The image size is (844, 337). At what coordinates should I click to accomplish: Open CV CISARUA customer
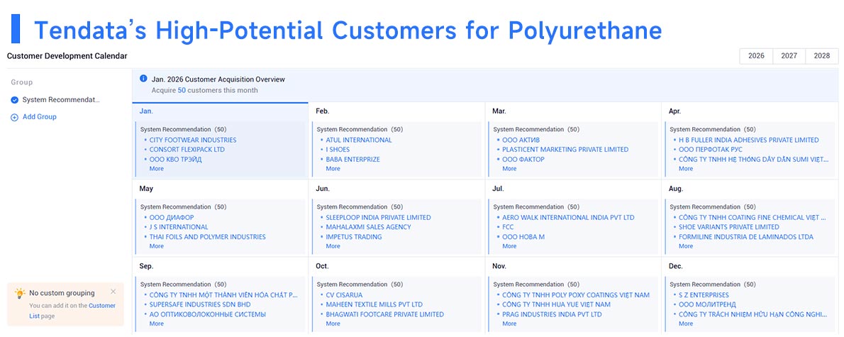(x=345, y=295)
